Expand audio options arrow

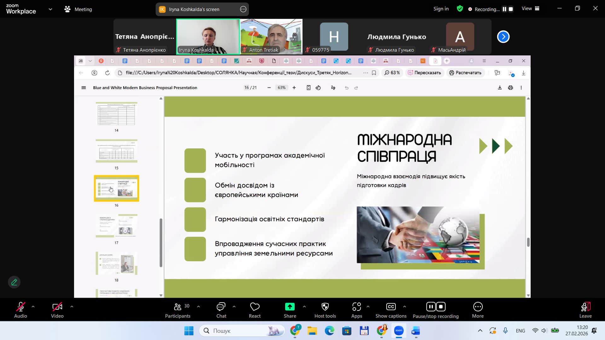pos(33,306)
